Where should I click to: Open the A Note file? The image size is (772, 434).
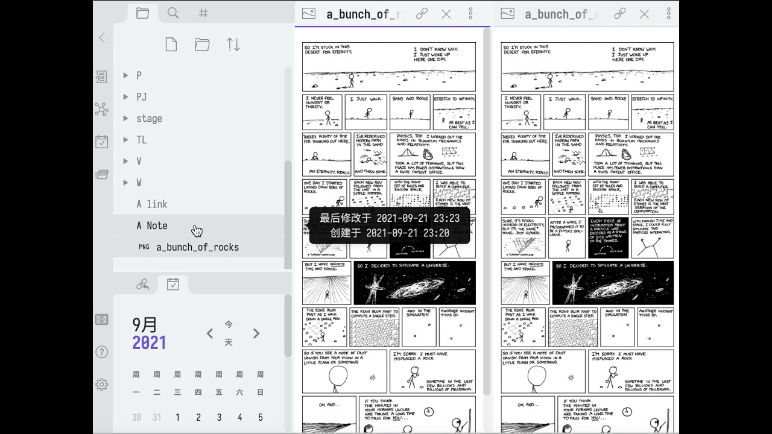pos(198,225)
